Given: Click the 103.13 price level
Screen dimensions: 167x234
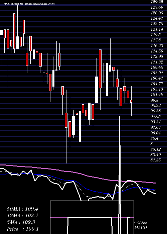Looking at the screenshot, I should 157,89.
